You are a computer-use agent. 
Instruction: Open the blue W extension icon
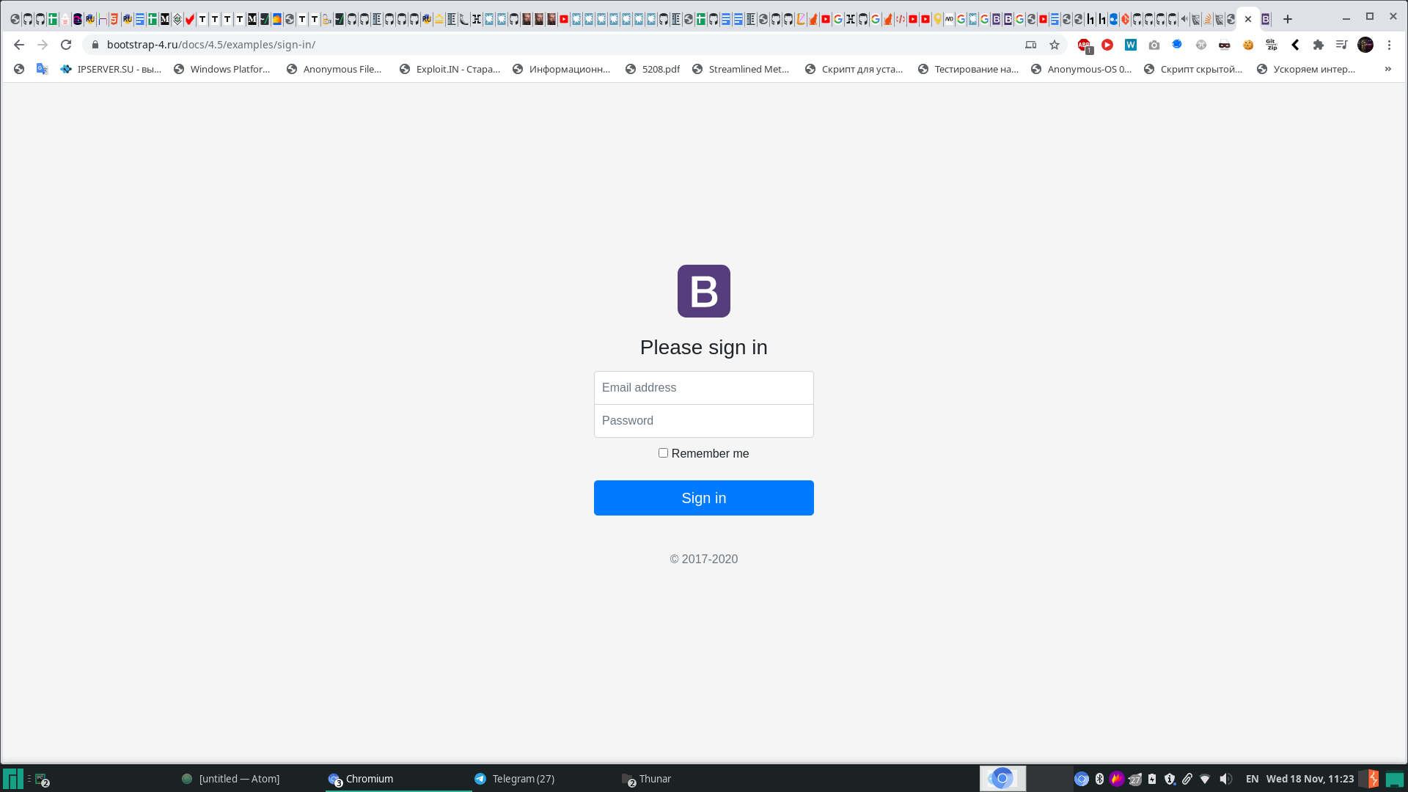pos(1131,45)
